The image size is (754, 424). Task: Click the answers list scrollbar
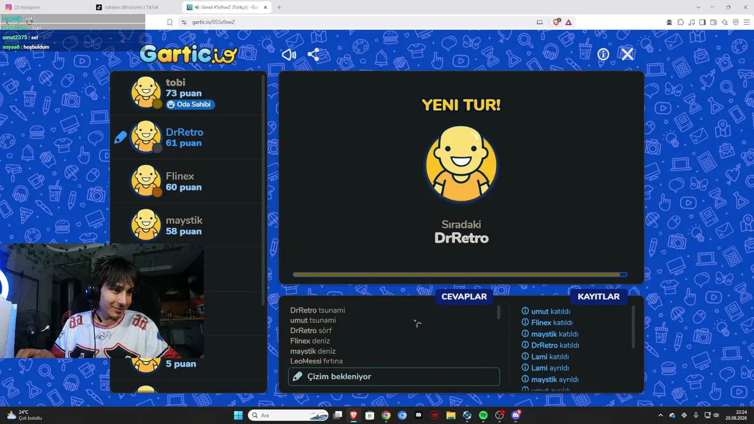point(498,313)
